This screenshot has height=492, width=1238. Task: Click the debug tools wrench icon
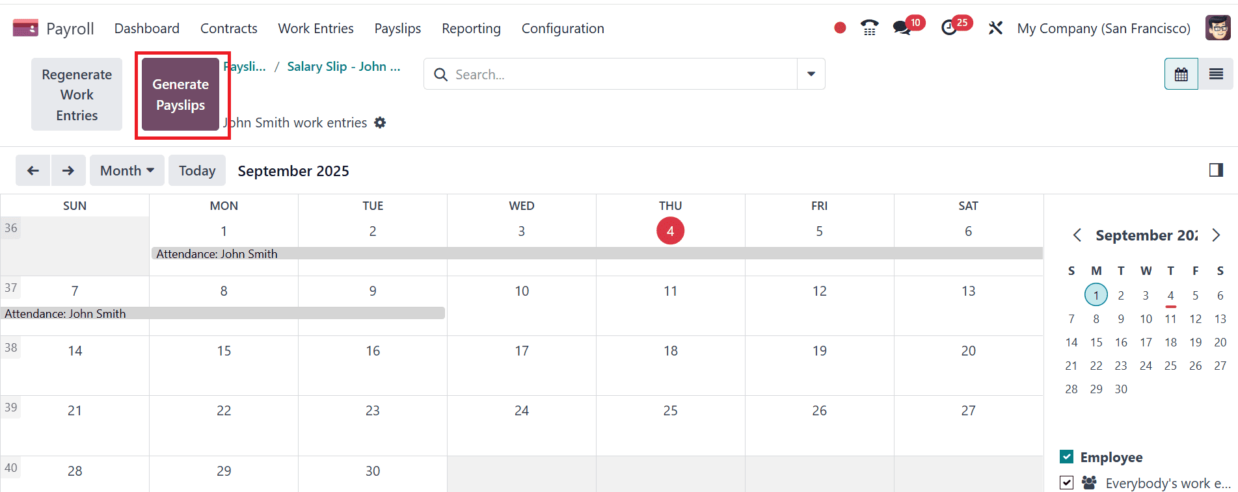(995, 28)
